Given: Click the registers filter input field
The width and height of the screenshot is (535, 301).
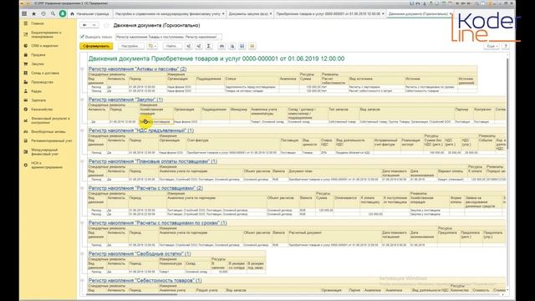Looking at the screenshot, I should click(169, 37).
